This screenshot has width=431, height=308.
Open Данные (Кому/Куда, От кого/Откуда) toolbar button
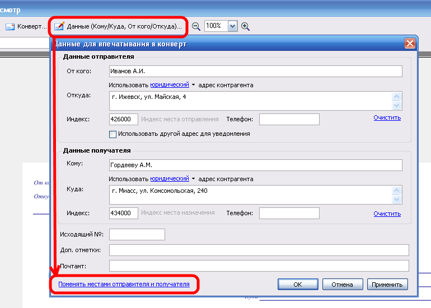pyautogui.click(x=119, y=26)
